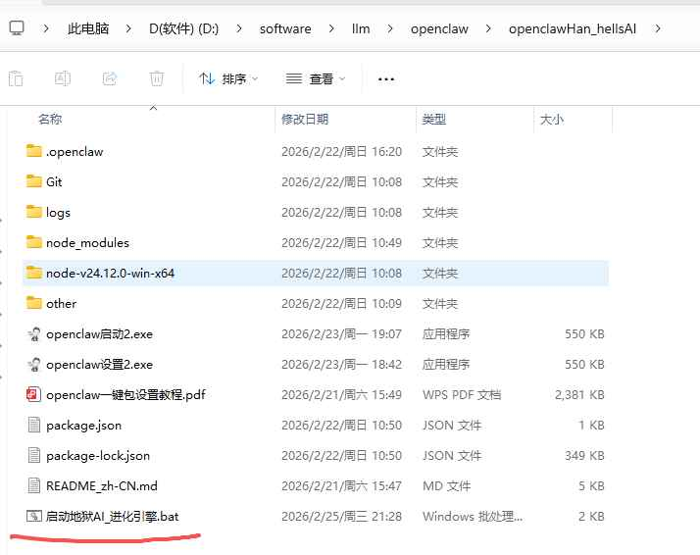Navigate to D(软件) (D:) breadcrumb
Viewport: 700px width, 555px height.
[x=184, y=28]
